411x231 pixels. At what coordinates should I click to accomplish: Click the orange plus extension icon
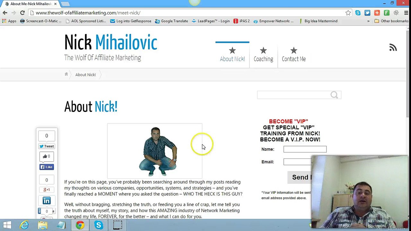coord(377,13)
